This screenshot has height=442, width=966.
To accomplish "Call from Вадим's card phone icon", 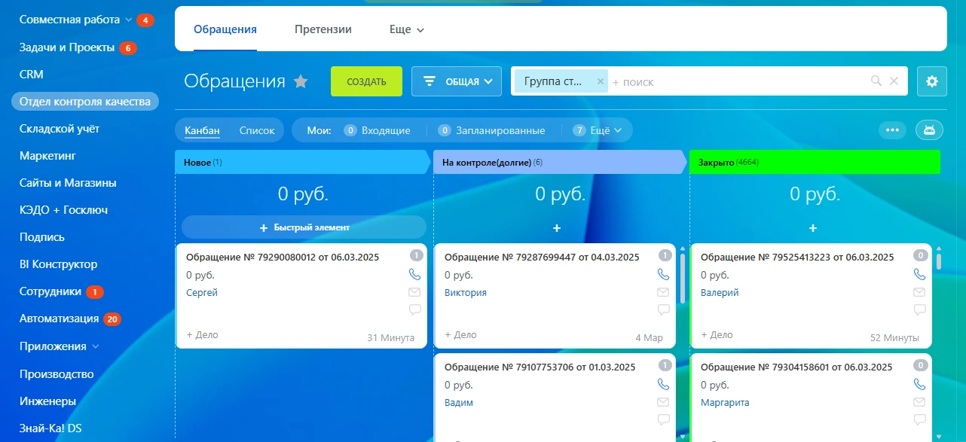I will tap(663, 385).
